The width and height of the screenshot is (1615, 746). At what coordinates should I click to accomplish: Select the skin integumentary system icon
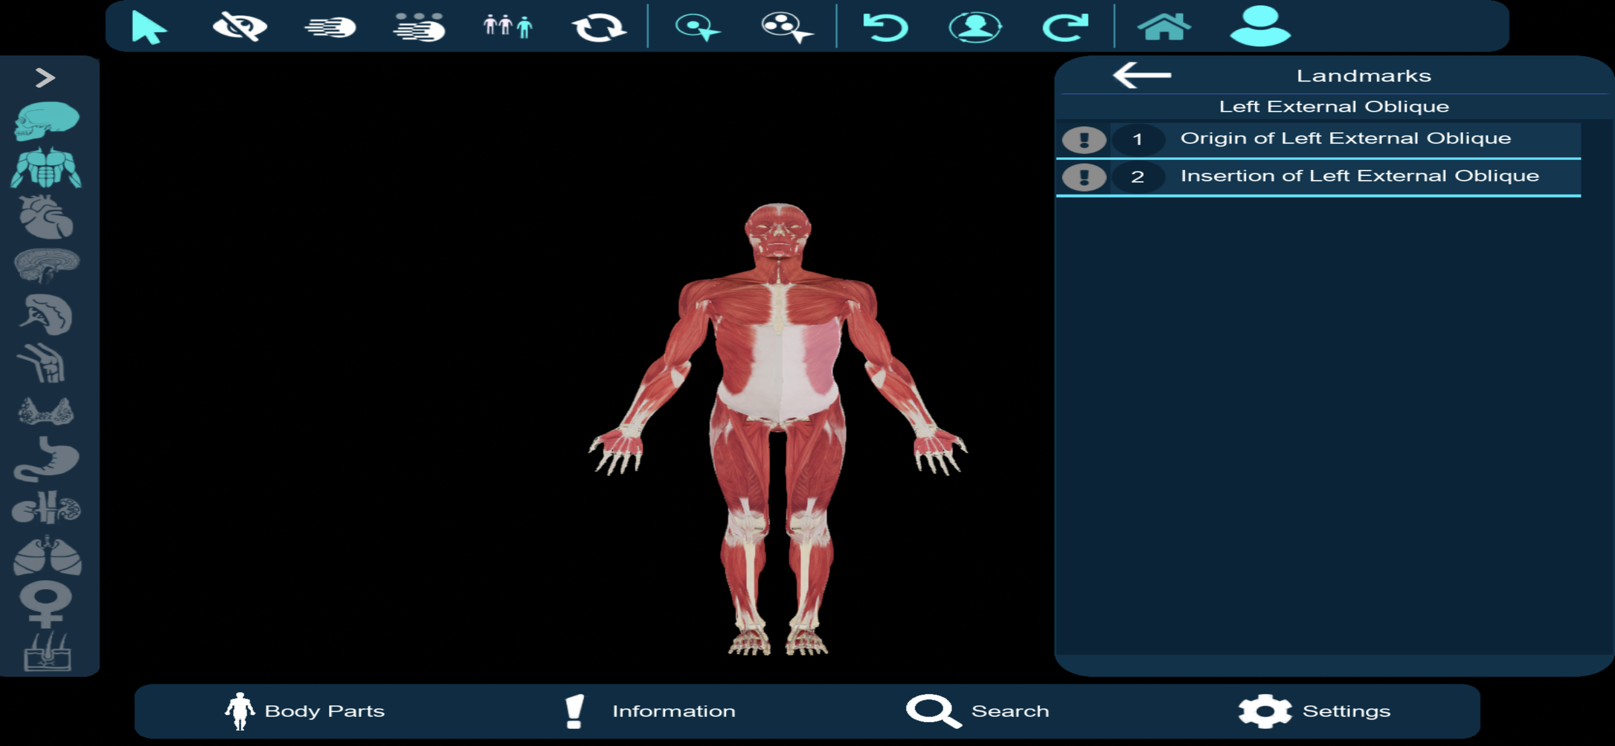pyautogui.click(x=47, y=651)
